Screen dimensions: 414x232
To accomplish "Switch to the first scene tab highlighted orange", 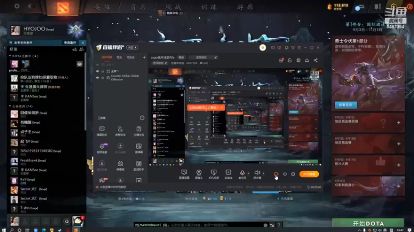I will tap(107, 57).
